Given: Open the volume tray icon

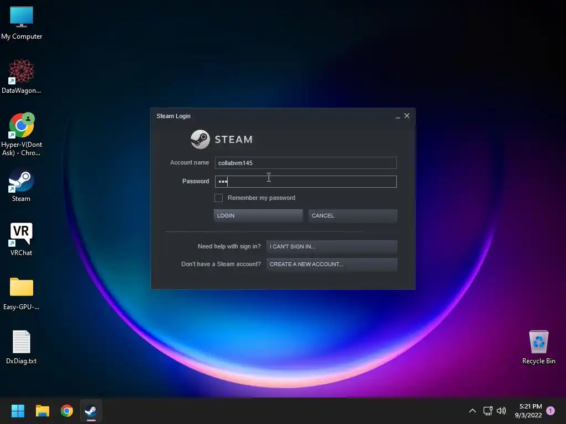Looking at the screenshot, I should (x=501, y=411).
